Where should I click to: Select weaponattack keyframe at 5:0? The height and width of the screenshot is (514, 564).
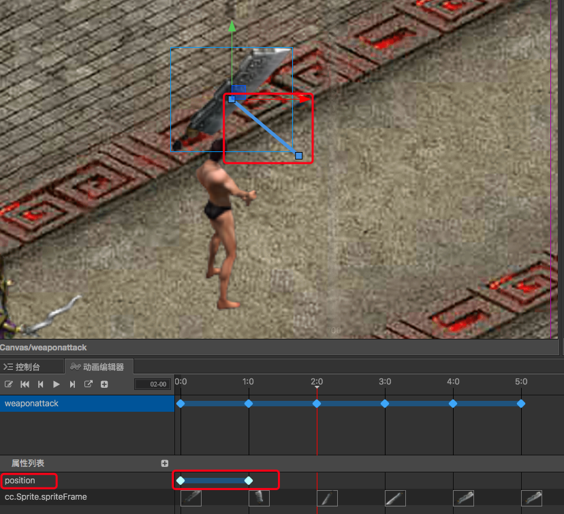pos(521,404)
